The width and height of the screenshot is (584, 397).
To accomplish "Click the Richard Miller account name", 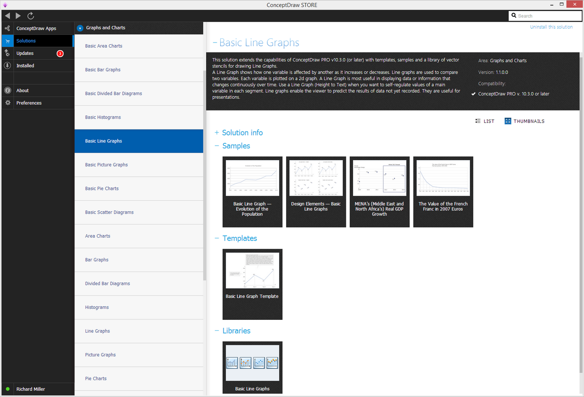I will click(31, 389).
